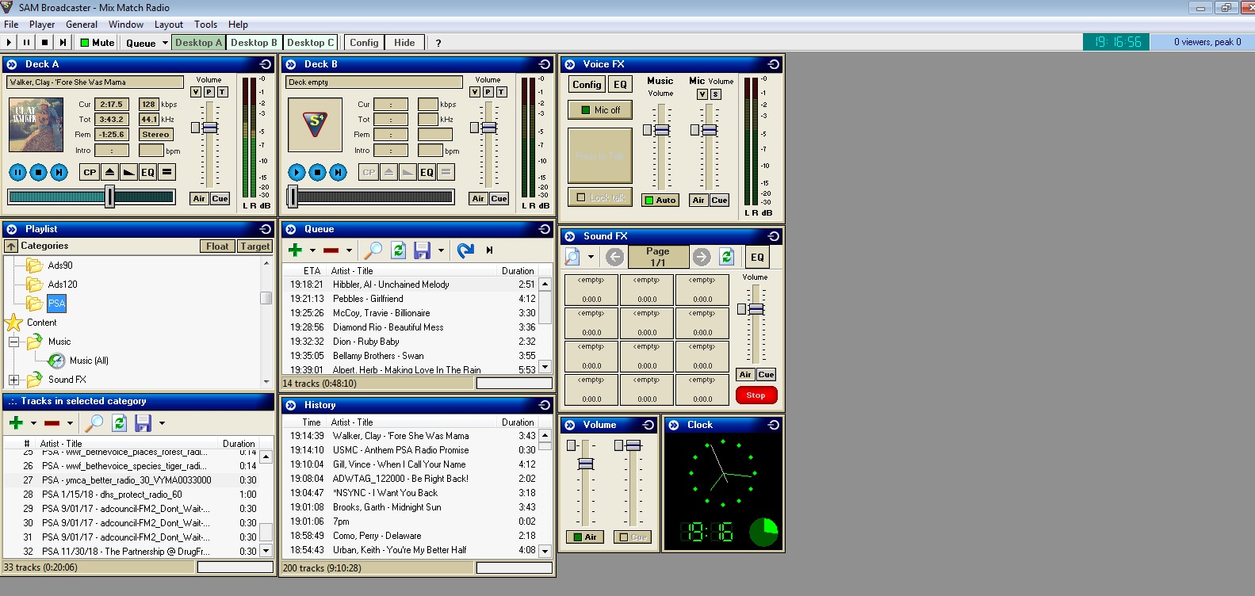Open the Voice FX EQ

click(x=620, y=85)
